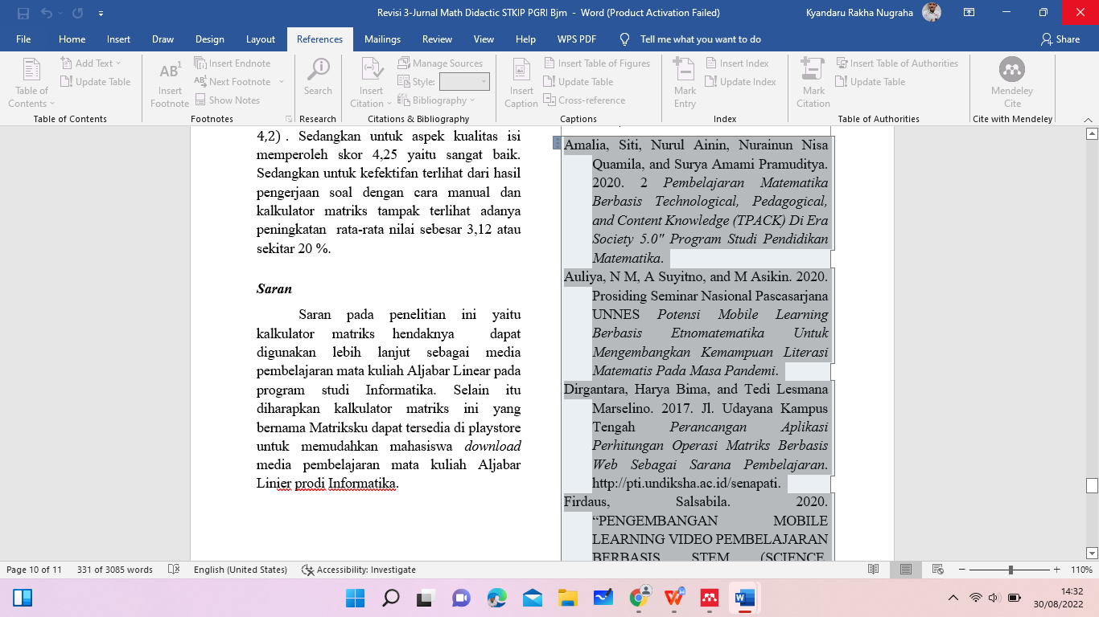The height and width of the screenshot is (617, 1099).
Task: Click Show Notes
Action: [x=227, y=100]
